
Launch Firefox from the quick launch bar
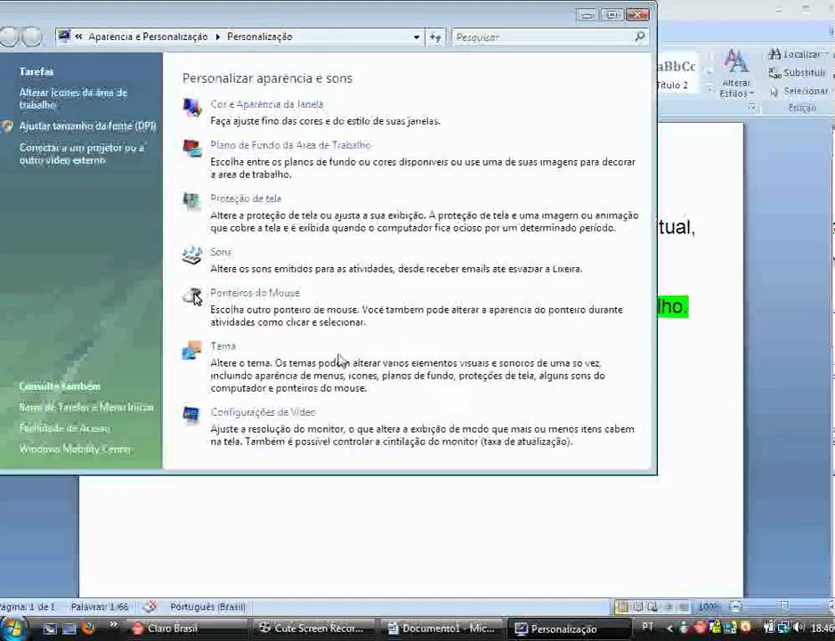pos(88,629)
